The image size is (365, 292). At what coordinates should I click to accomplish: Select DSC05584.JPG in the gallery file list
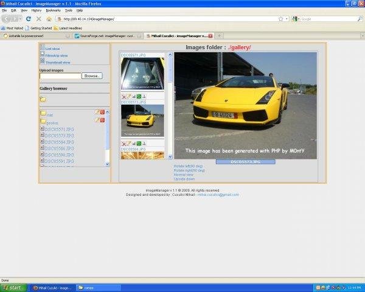click(x=60, y=142)
